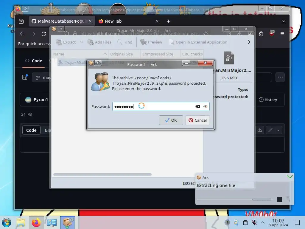This screenshot has height=229, width=305.
Task: Expand hidden system tray icons
Action: pos(263,222)
